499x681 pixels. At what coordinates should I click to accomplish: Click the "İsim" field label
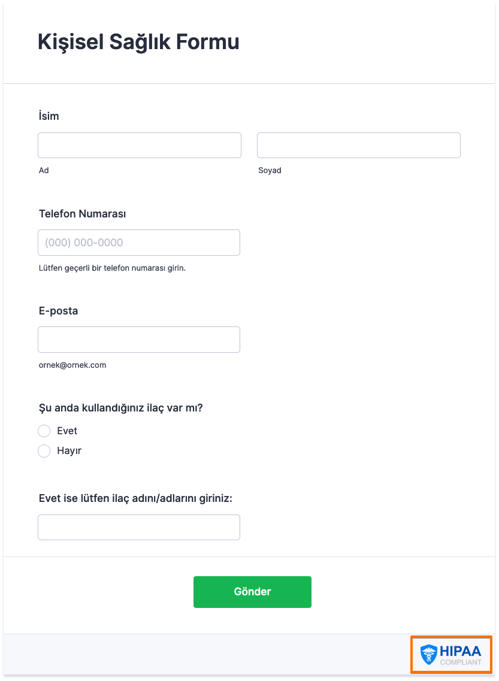pyautogui.click(x=49, y=116)
